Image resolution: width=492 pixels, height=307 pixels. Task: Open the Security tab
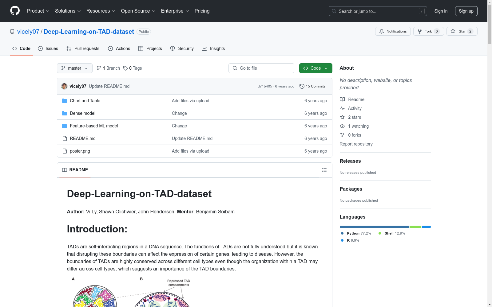click(x=182, y=49)
